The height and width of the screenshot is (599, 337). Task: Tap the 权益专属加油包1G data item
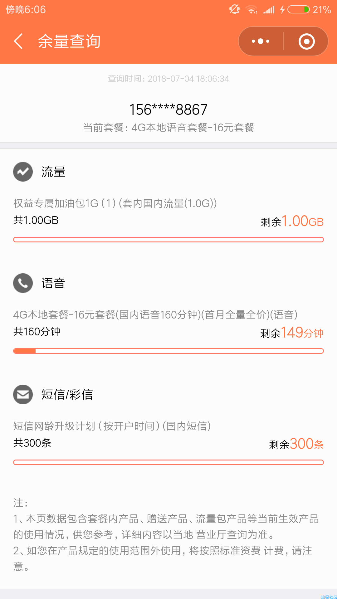115,203
